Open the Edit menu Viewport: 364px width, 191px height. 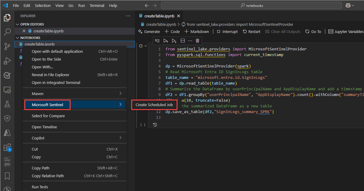click(27, 5)
